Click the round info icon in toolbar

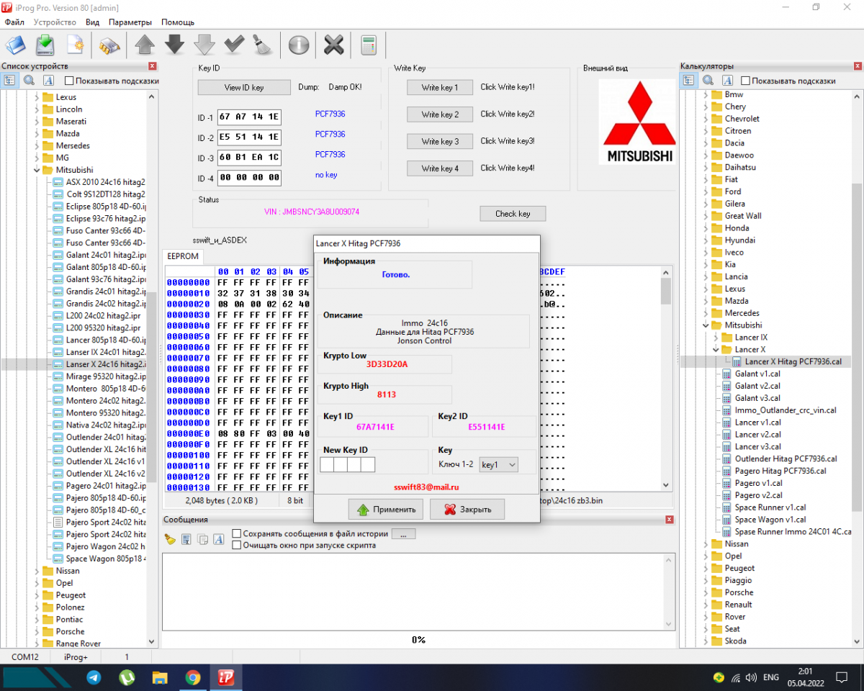click(298, 45)
